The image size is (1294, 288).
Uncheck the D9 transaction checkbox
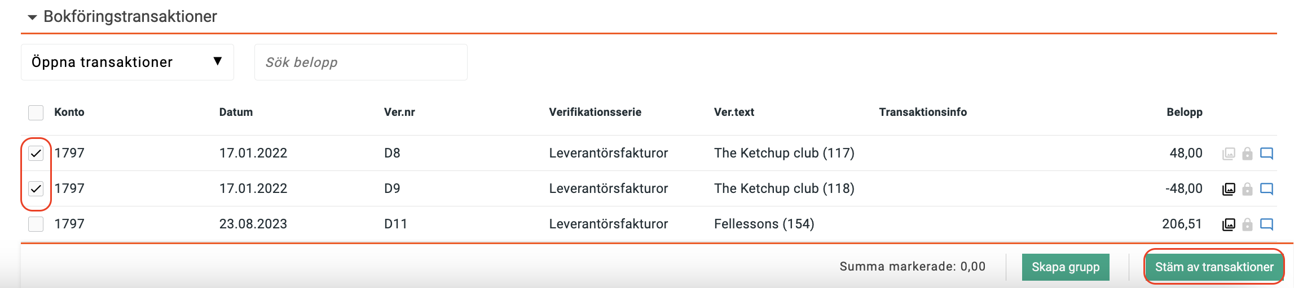tap(36, 188)
